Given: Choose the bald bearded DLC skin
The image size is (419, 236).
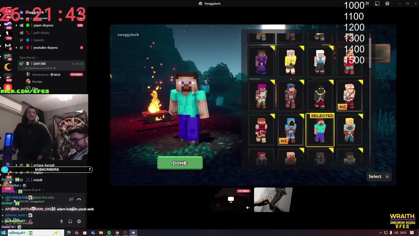Looking at the screenshot, I should (349, 96).
